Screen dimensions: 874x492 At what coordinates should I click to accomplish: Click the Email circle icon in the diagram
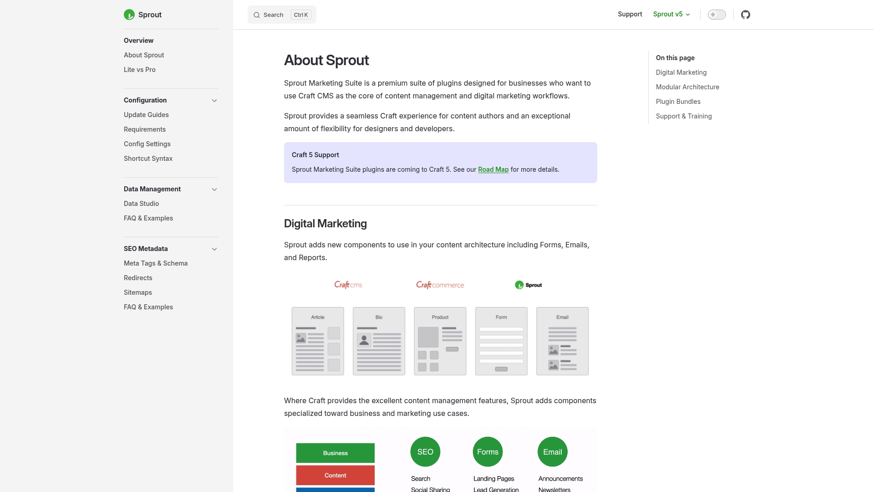click(552, 451)
